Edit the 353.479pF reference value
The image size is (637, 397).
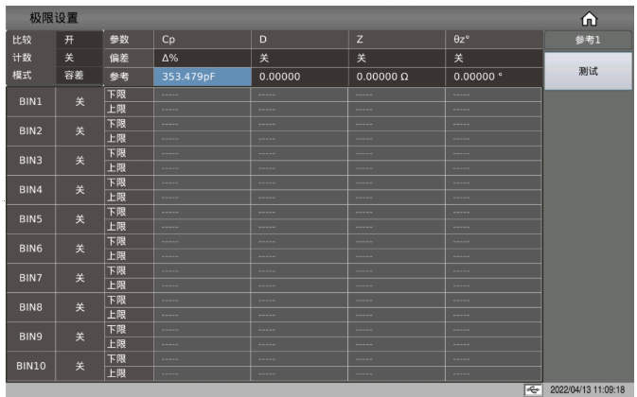[203, 77]
